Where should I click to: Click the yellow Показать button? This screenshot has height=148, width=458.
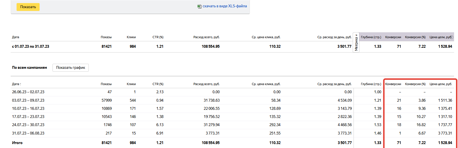[x=28, y=7]
